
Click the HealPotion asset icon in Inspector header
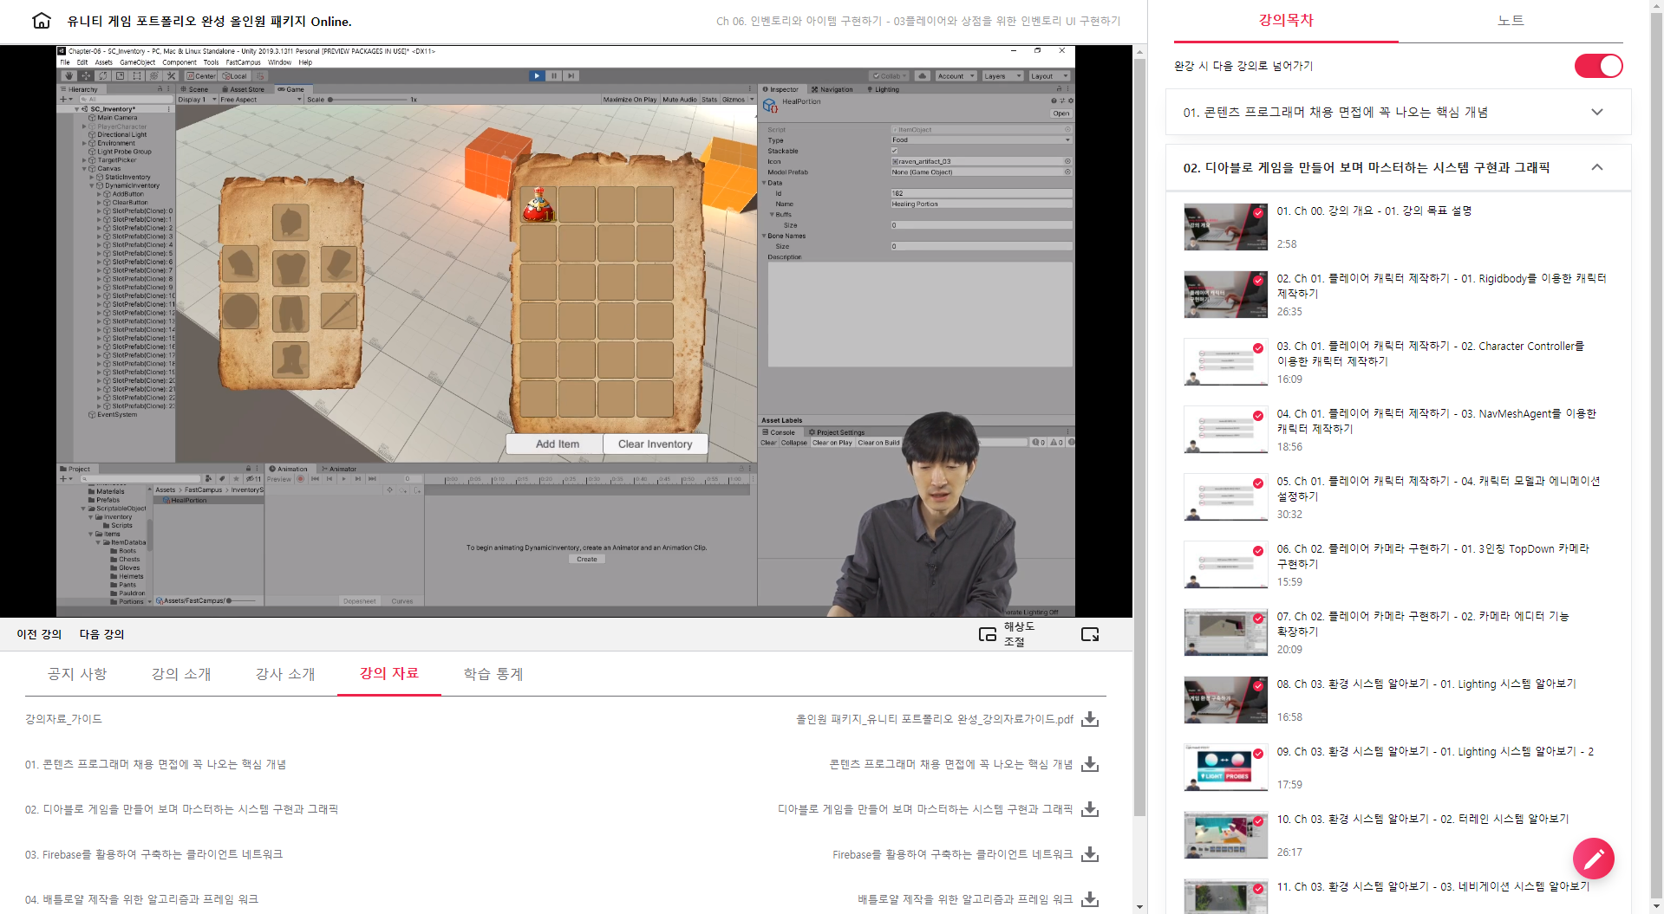click(x=770, y=105)
